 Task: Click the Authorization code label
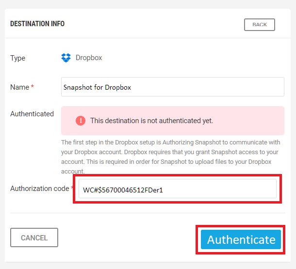tap(39, 189)
